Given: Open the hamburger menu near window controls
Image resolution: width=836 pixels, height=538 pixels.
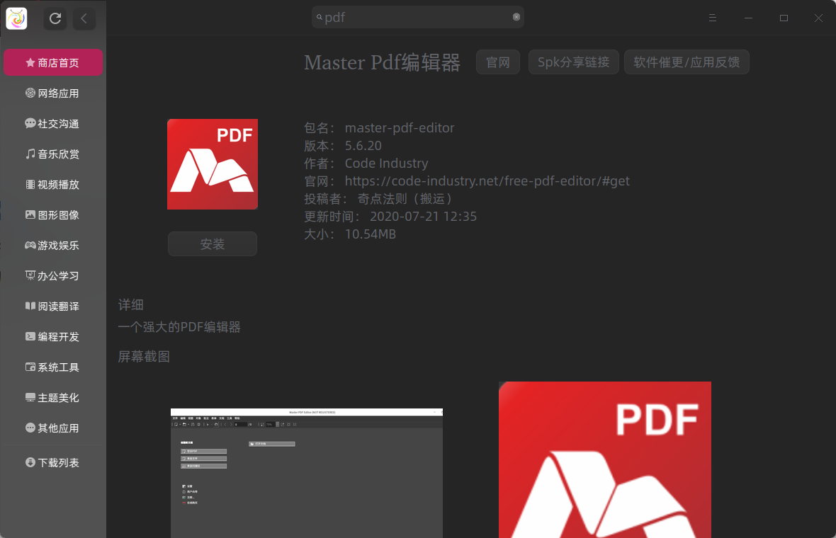Looking at the screenshot, I should click(x=713, y=18).
